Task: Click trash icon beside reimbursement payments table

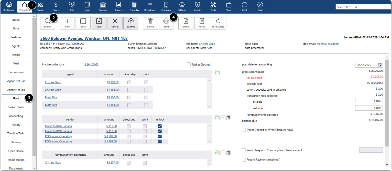Action: click(229, 153)
